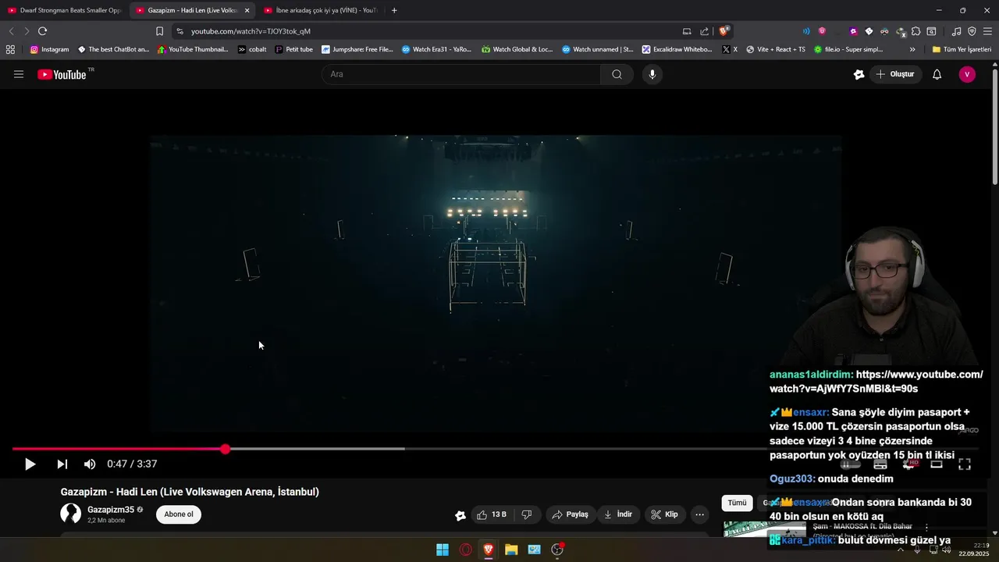
Task: Switch to Dwarf Strongman browser tab
Action: click(64, 10)
